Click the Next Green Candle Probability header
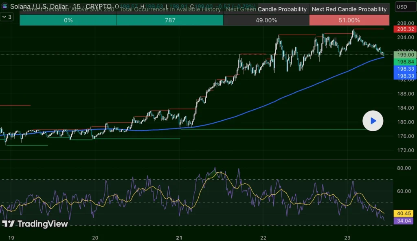The height and width of the screenshot is (241, 417). [266, 9]
